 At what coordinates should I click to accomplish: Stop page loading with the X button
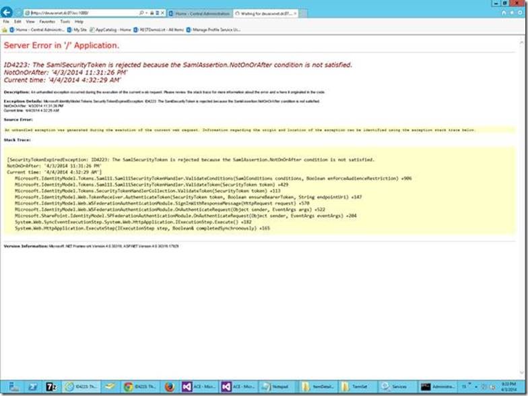pos(162,13)
